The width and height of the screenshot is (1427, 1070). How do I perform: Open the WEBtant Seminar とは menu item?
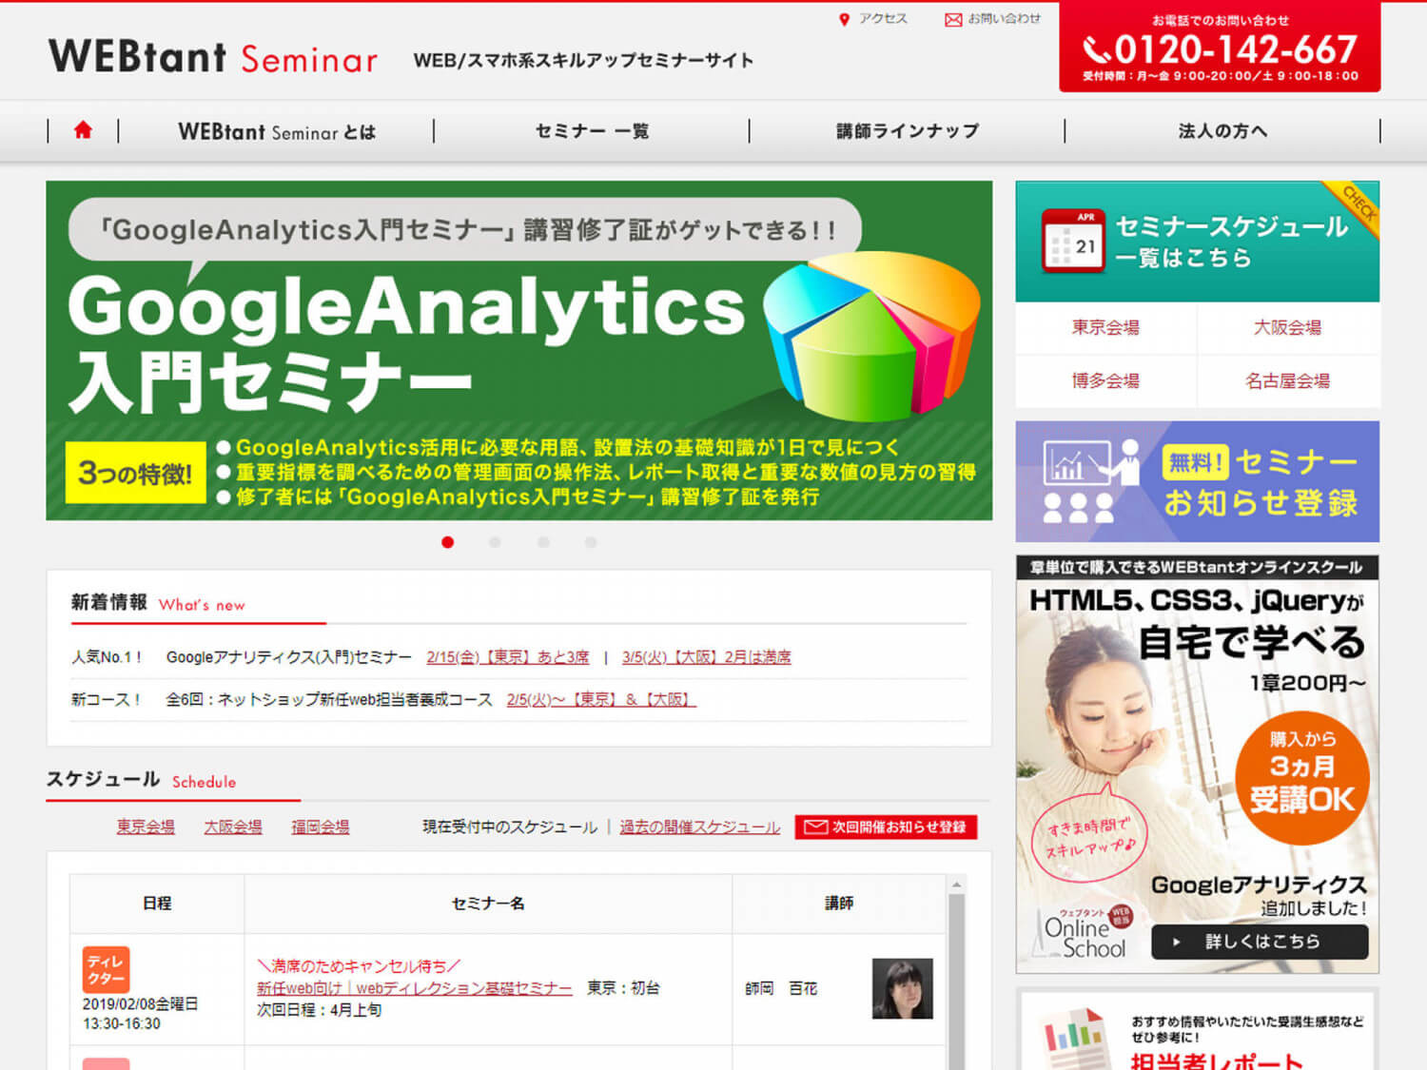coord(276,131)
